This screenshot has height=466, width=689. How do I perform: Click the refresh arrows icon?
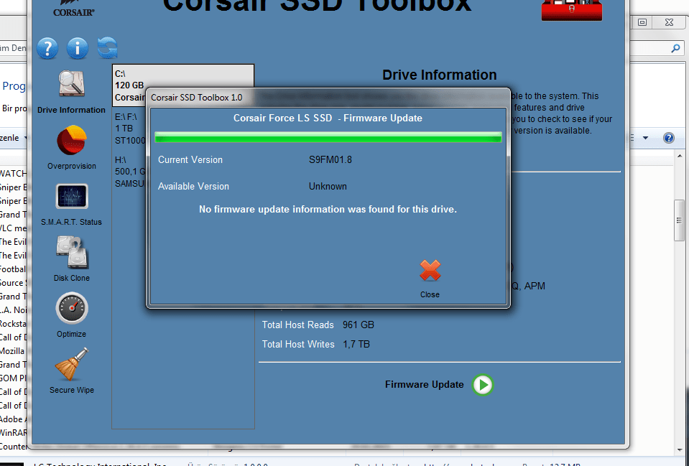point(107,47)
